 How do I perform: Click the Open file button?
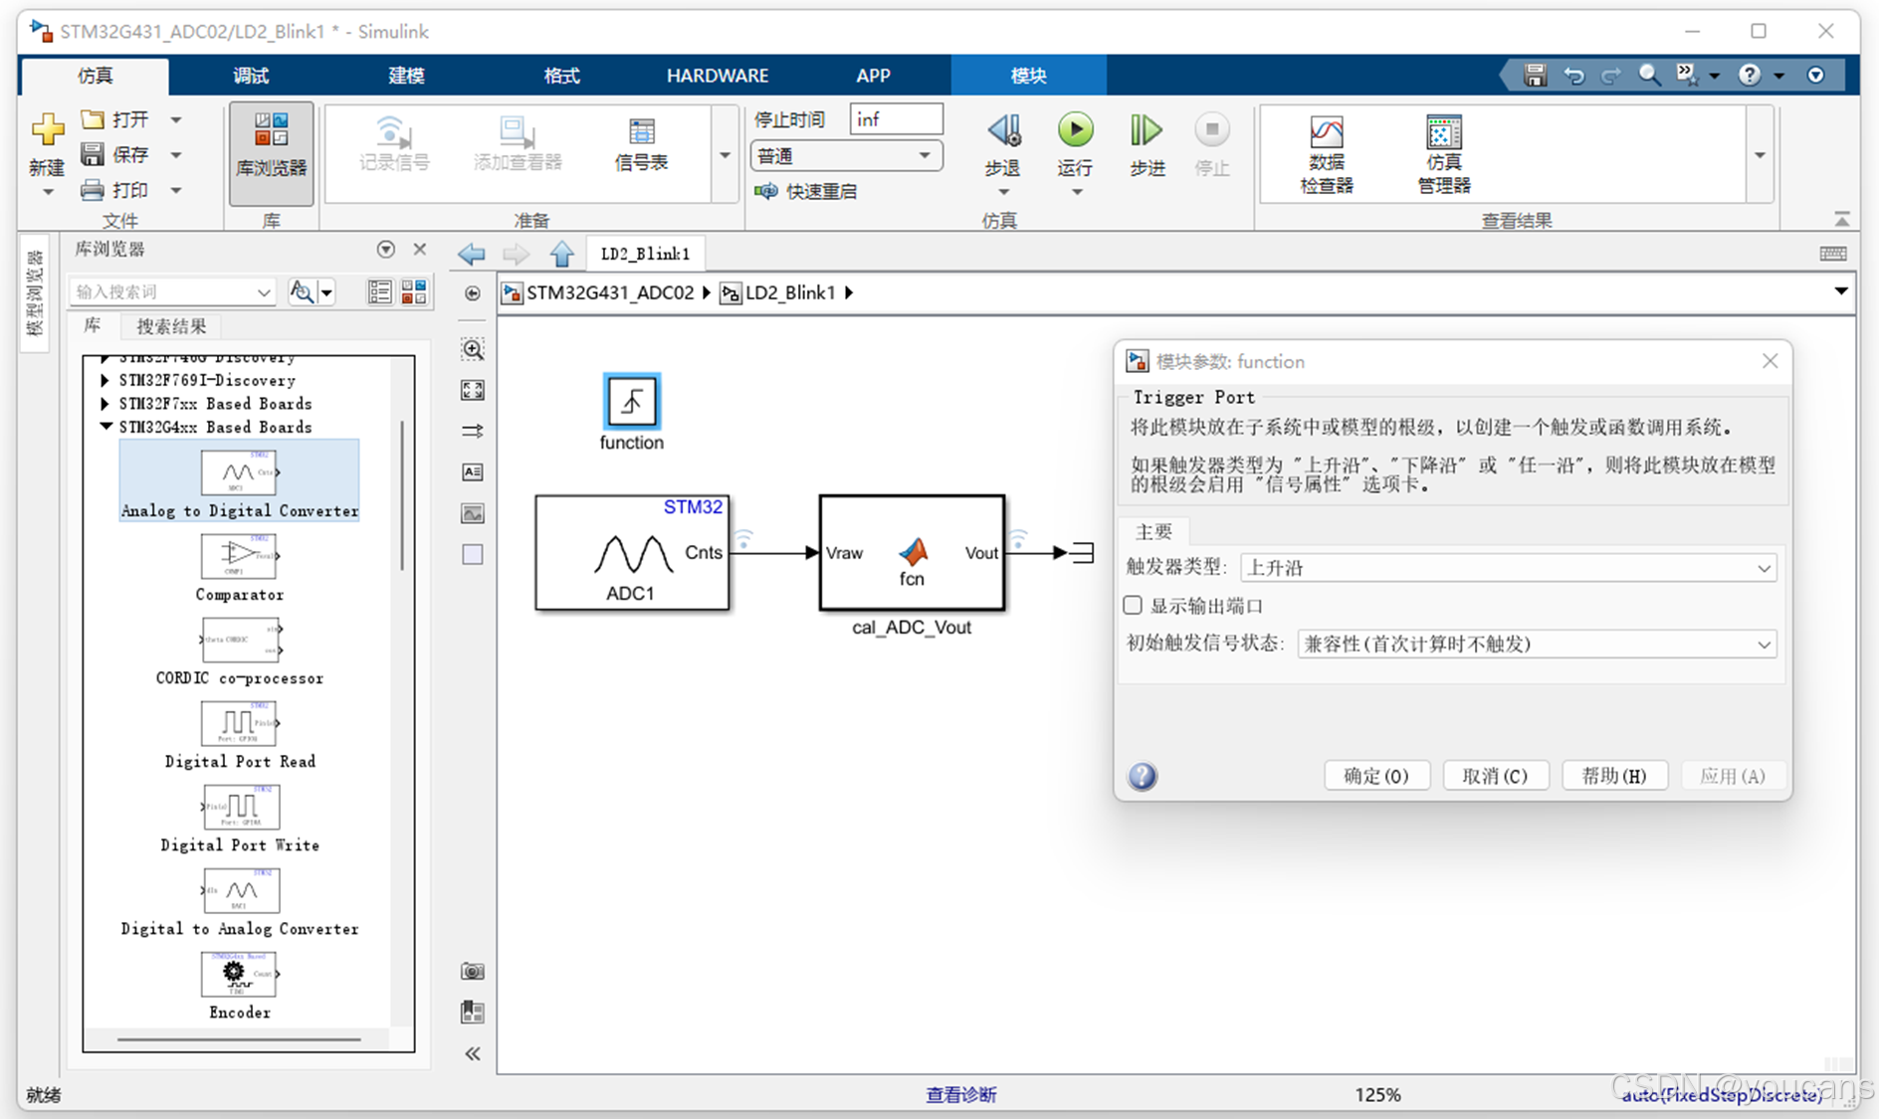click(116, 119)
